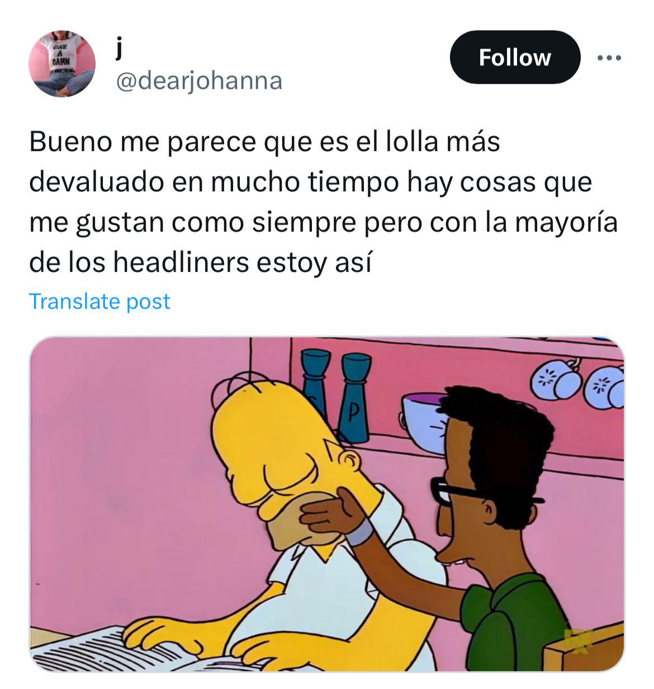This screenshot has width=654, height=689.
Task: Select the tweet text starting with "Bueno me parece"
Action: point(324,202)
